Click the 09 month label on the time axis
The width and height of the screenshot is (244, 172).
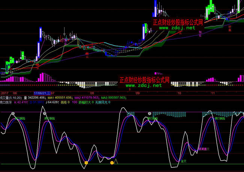[138, 93]
